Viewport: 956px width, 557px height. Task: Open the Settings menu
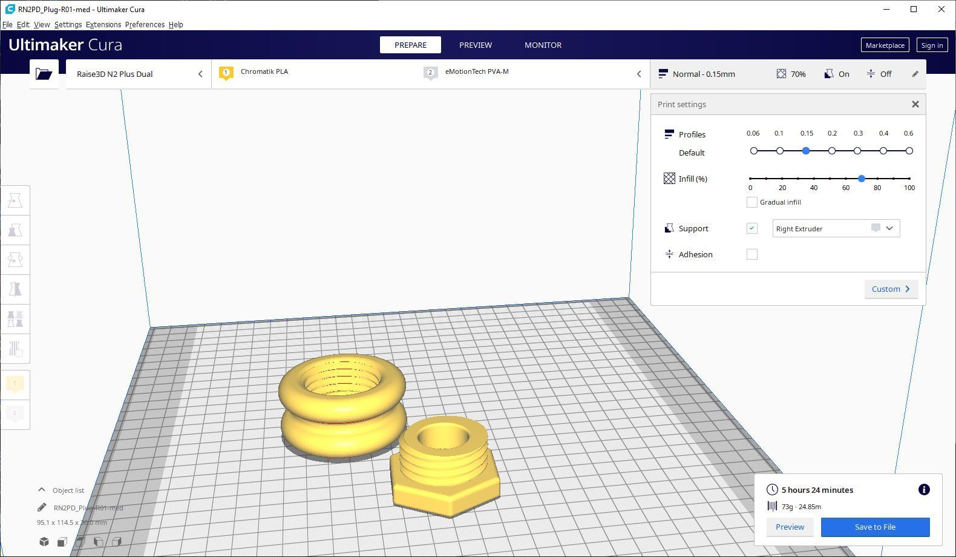[68, 25]
